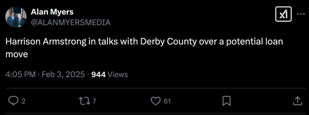Click the like count showing 61
This screenshot has height=115, width=309.
pos(167,101)
